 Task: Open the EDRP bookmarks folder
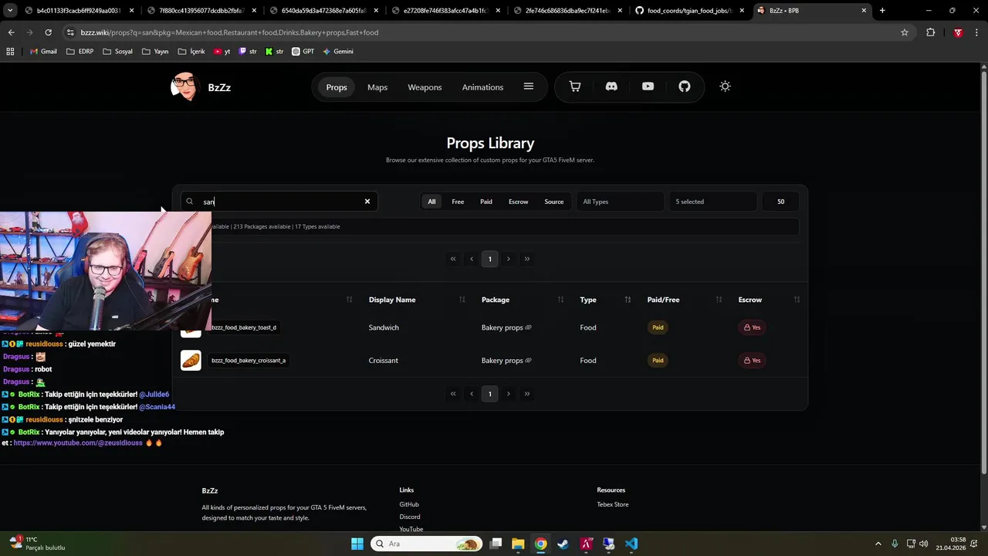pos(80,52)
